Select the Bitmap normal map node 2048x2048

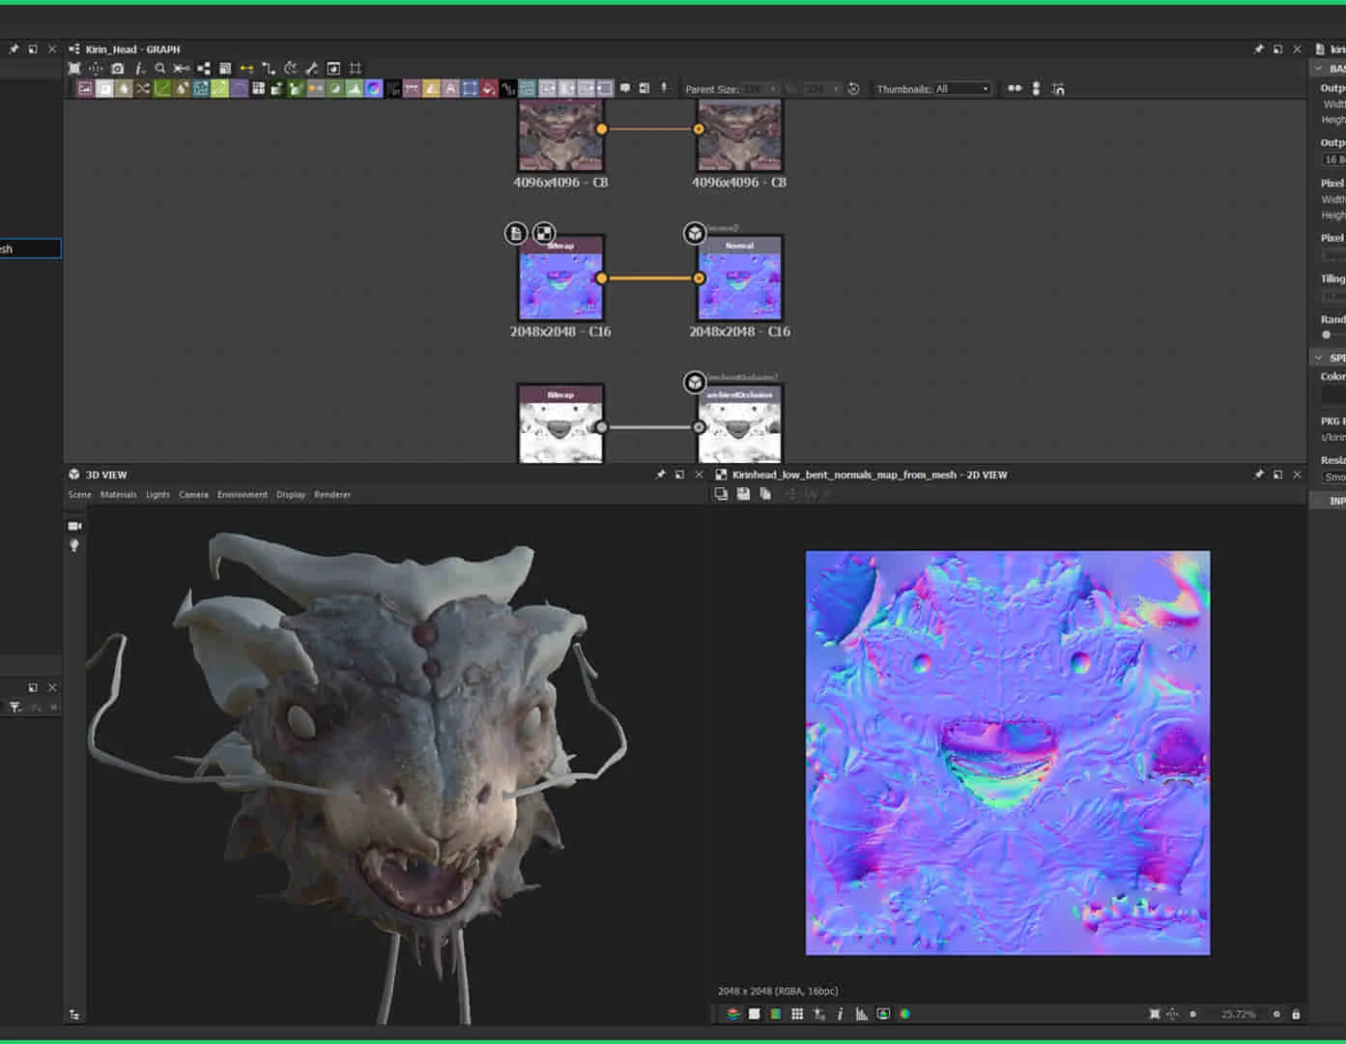[561, 278]
